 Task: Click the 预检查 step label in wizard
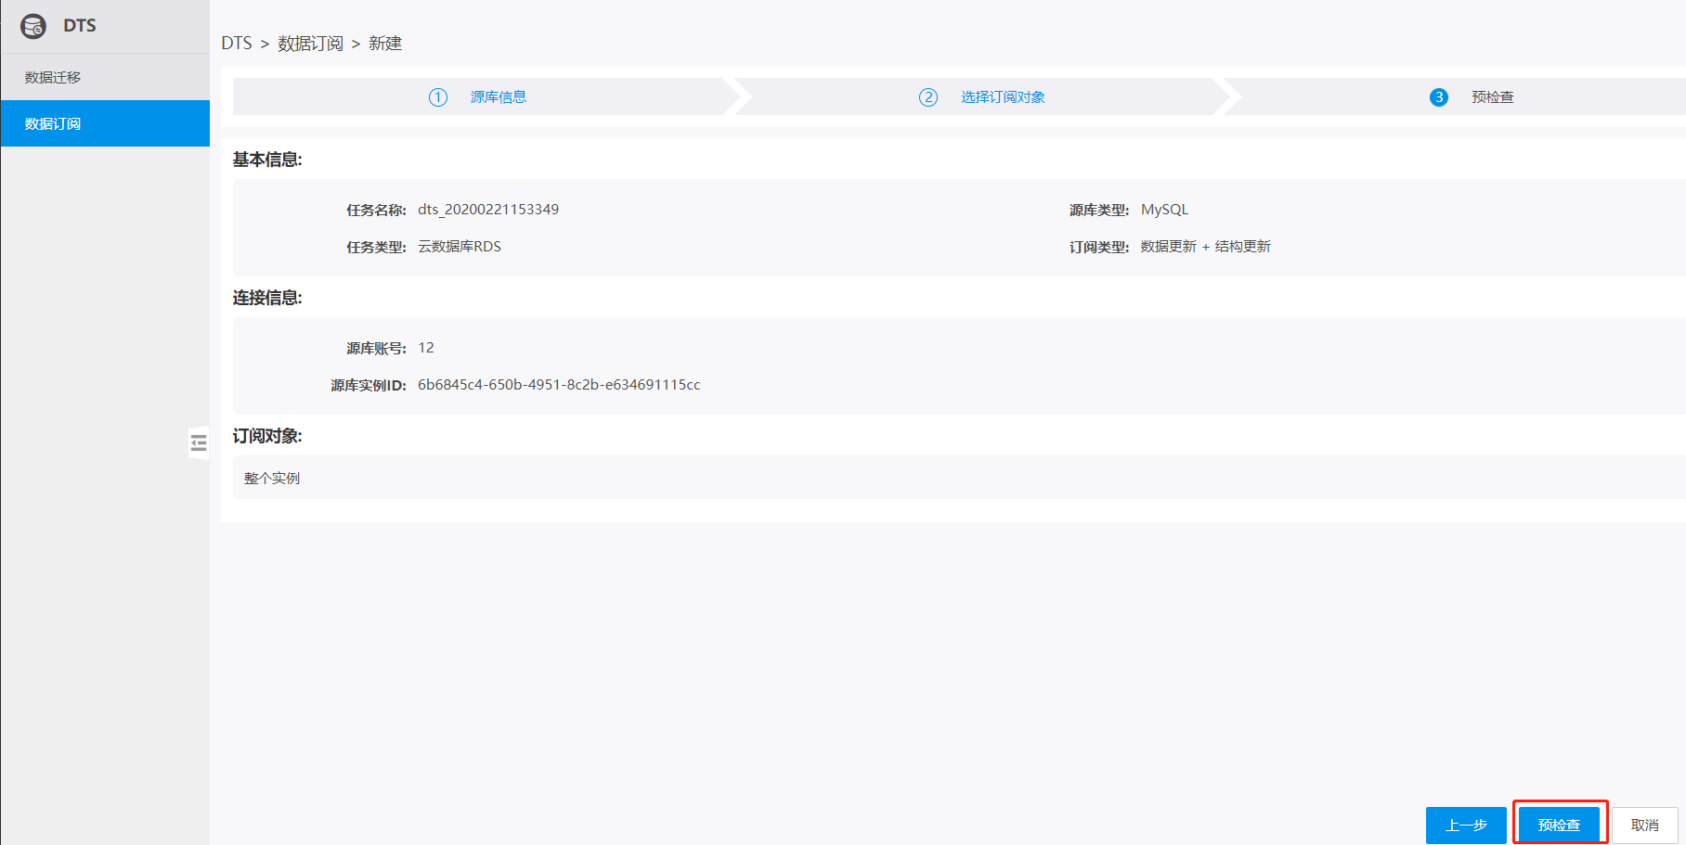tap(1493, 97)
